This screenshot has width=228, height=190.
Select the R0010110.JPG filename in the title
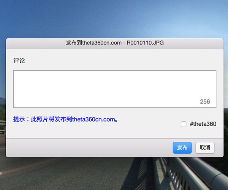[x=145, y=43]
